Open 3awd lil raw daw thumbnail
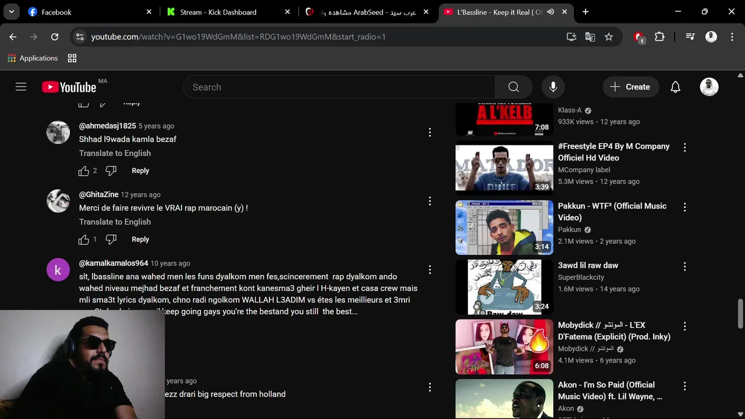 (504, 287)
